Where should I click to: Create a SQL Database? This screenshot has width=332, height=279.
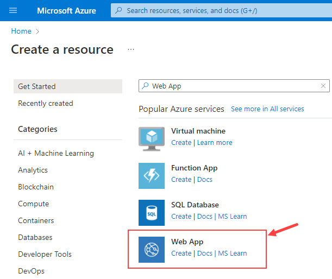[x=181, y=217]
